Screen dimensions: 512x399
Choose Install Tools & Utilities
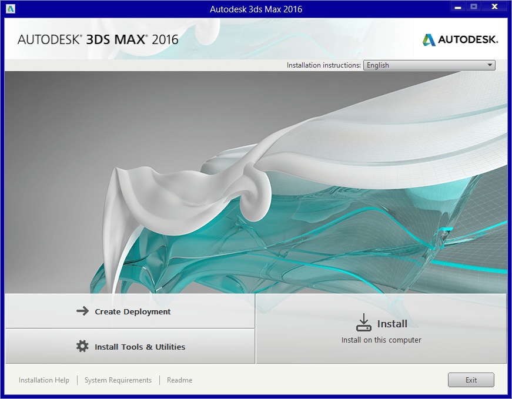[139, 347]
